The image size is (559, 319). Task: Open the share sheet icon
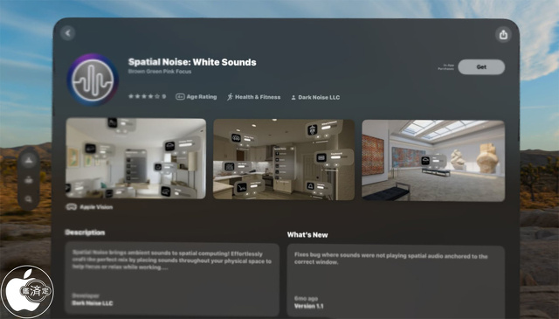(503, 35)
